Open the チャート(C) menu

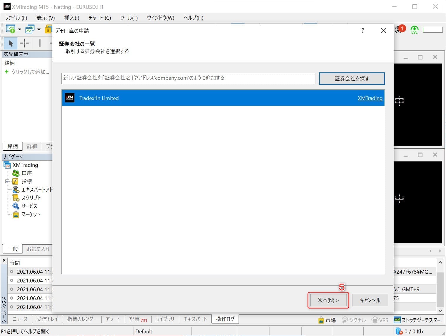click(100, 18)
